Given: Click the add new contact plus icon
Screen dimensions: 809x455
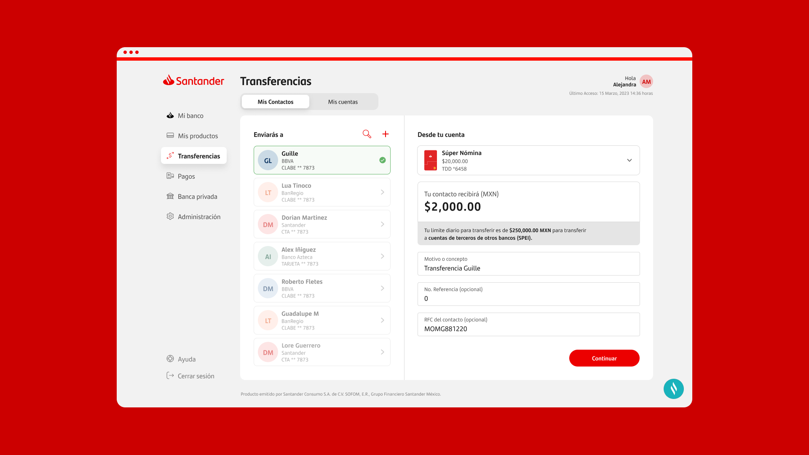Looking at the screenshot, I should (386, 134).
